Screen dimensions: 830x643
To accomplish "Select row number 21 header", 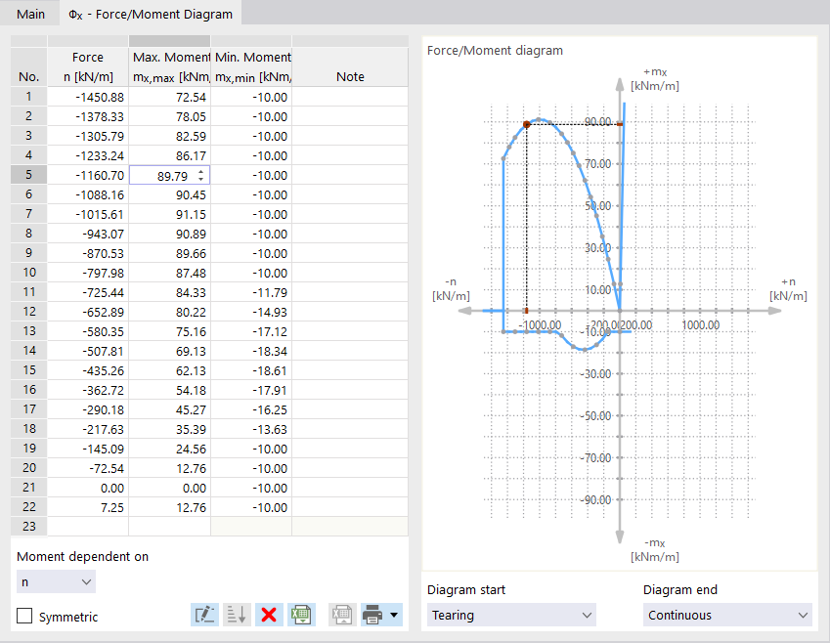I will pyautogui.click(x=28, y=488).
